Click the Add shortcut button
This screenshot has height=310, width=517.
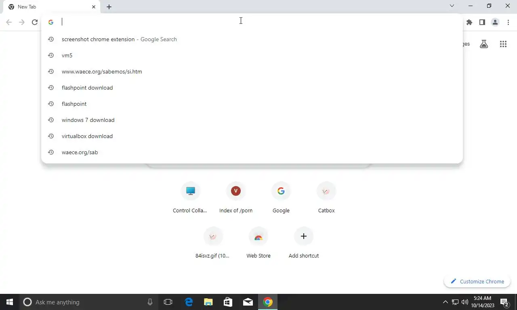point(304,243)
